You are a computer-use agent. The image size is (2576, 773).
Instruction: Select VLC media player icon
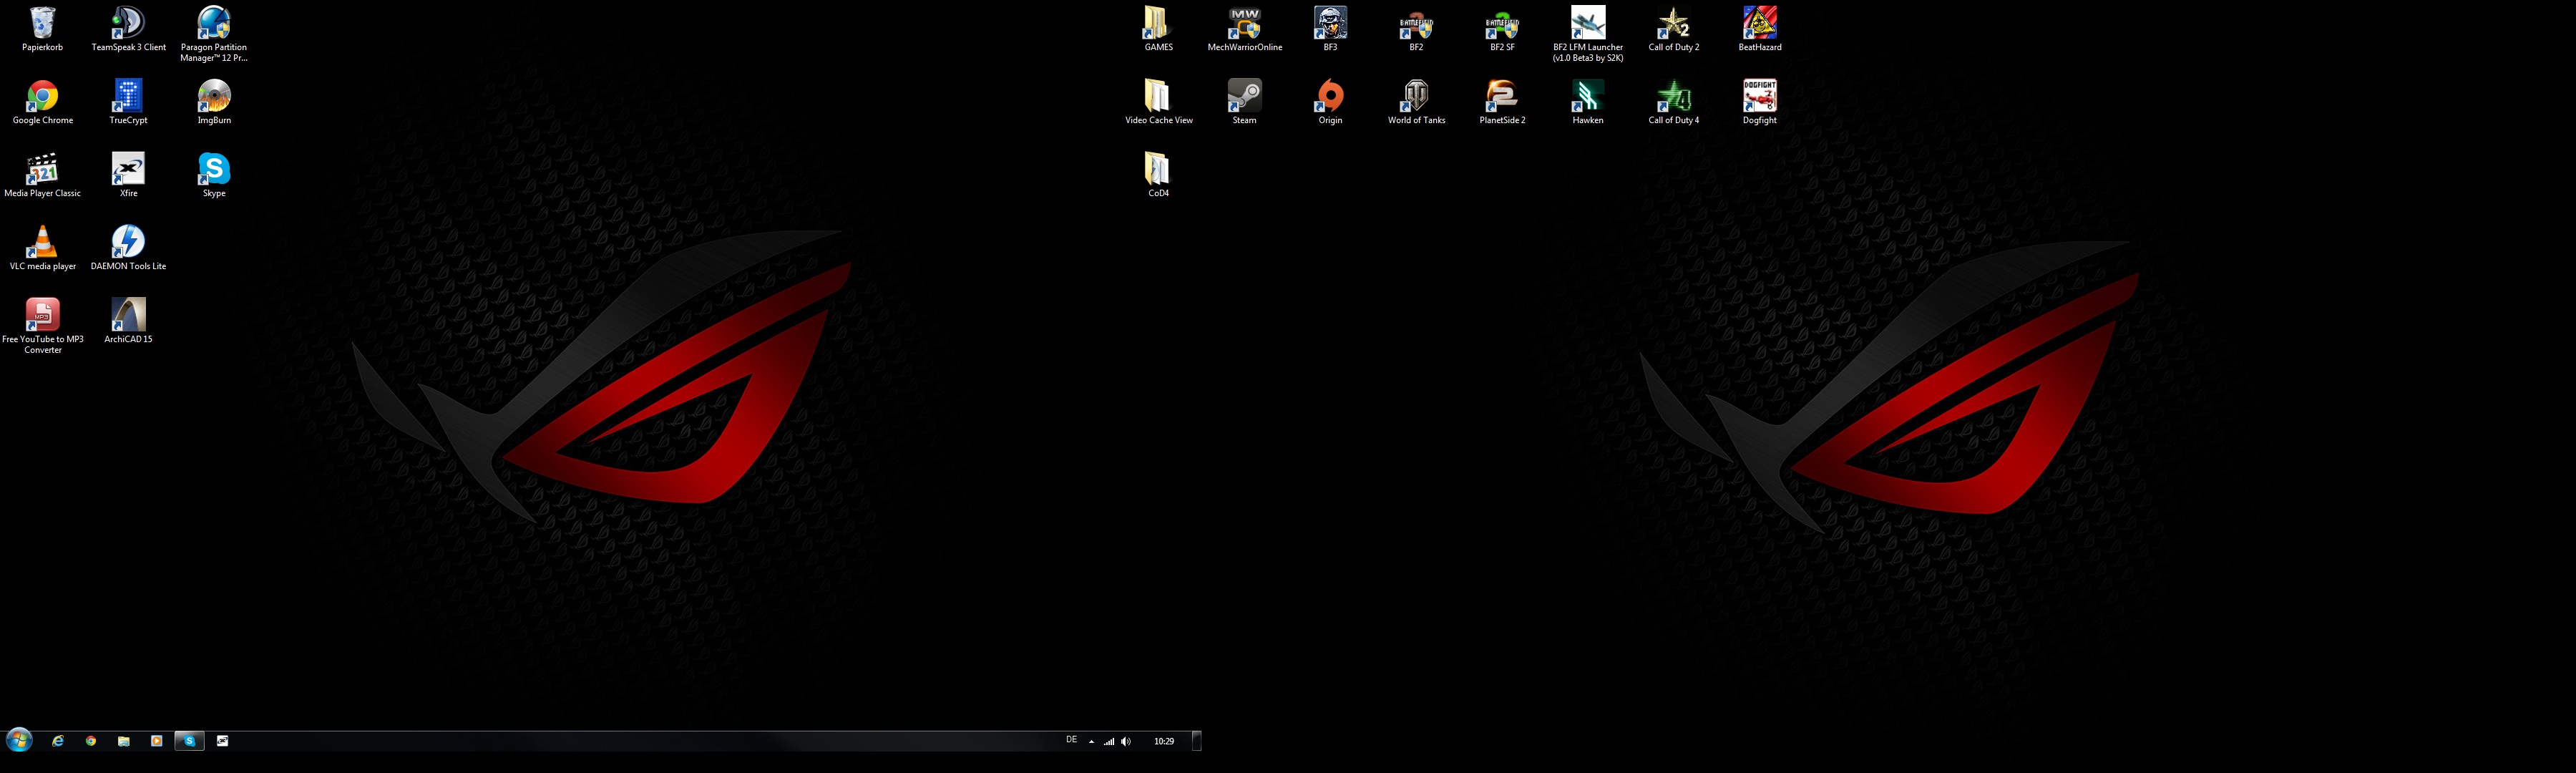tap(42, 247)
